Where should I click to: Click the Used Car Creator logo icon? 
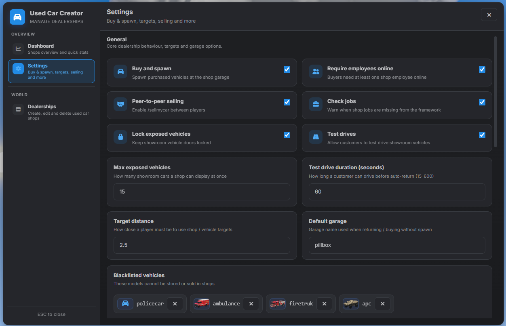click(17, 17)
